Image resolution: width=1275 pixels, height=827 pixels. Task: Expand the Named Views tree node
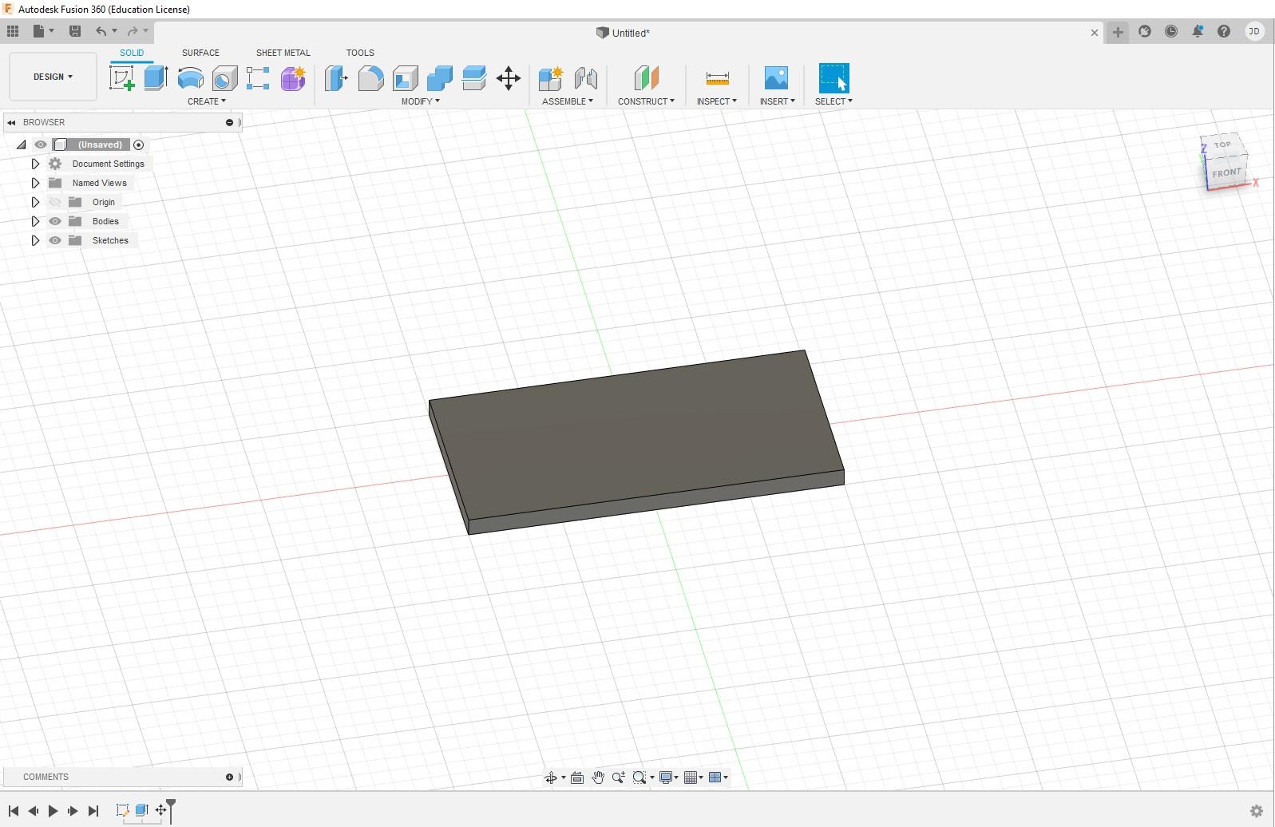35,183
